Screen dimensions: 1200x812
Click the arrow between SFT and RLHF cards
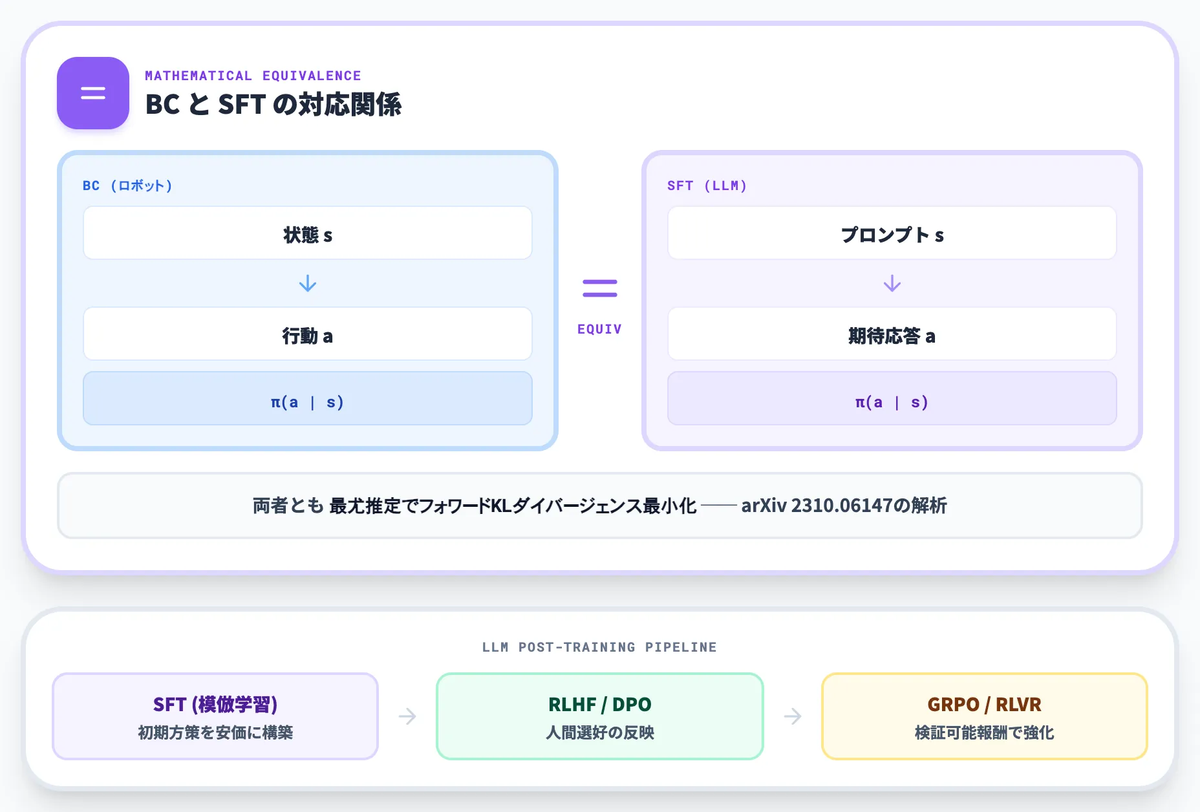407,716
